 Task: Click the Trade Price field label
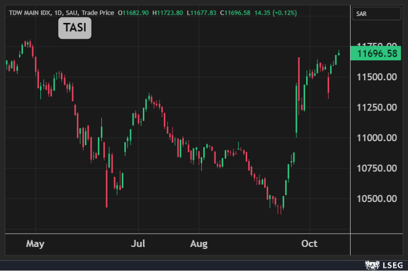(x=98, y=12)
